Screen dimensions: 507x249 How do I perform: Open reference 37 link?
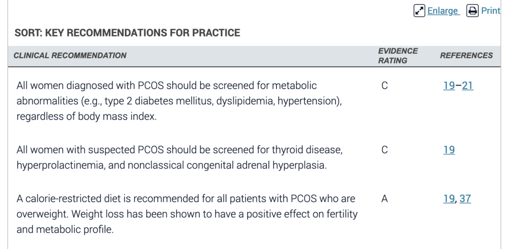click(465, 199)
